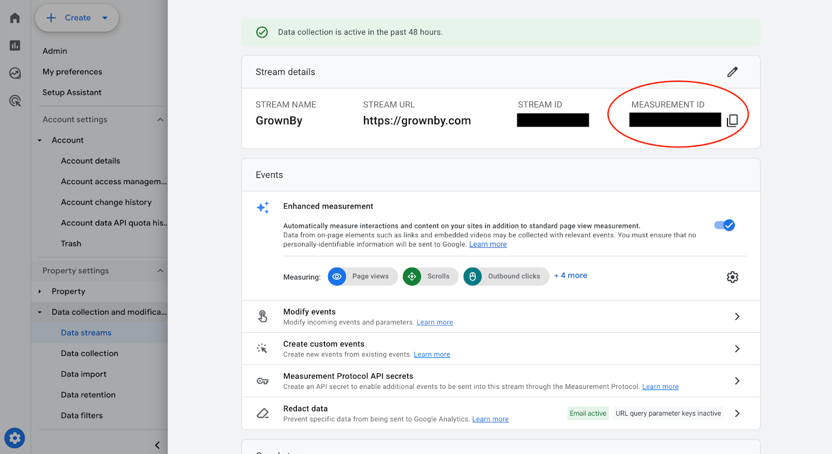Screen dimensions: 832x454
Task: Open enhanced measurement settings gear
Action: click(732, 277)
